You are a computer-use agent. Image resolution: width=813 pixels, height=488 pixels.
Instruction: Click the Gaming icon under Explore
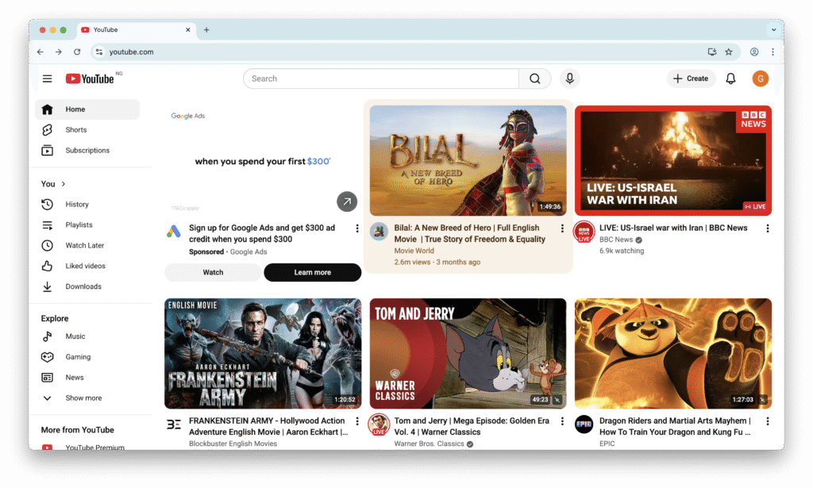coord(48,357)
